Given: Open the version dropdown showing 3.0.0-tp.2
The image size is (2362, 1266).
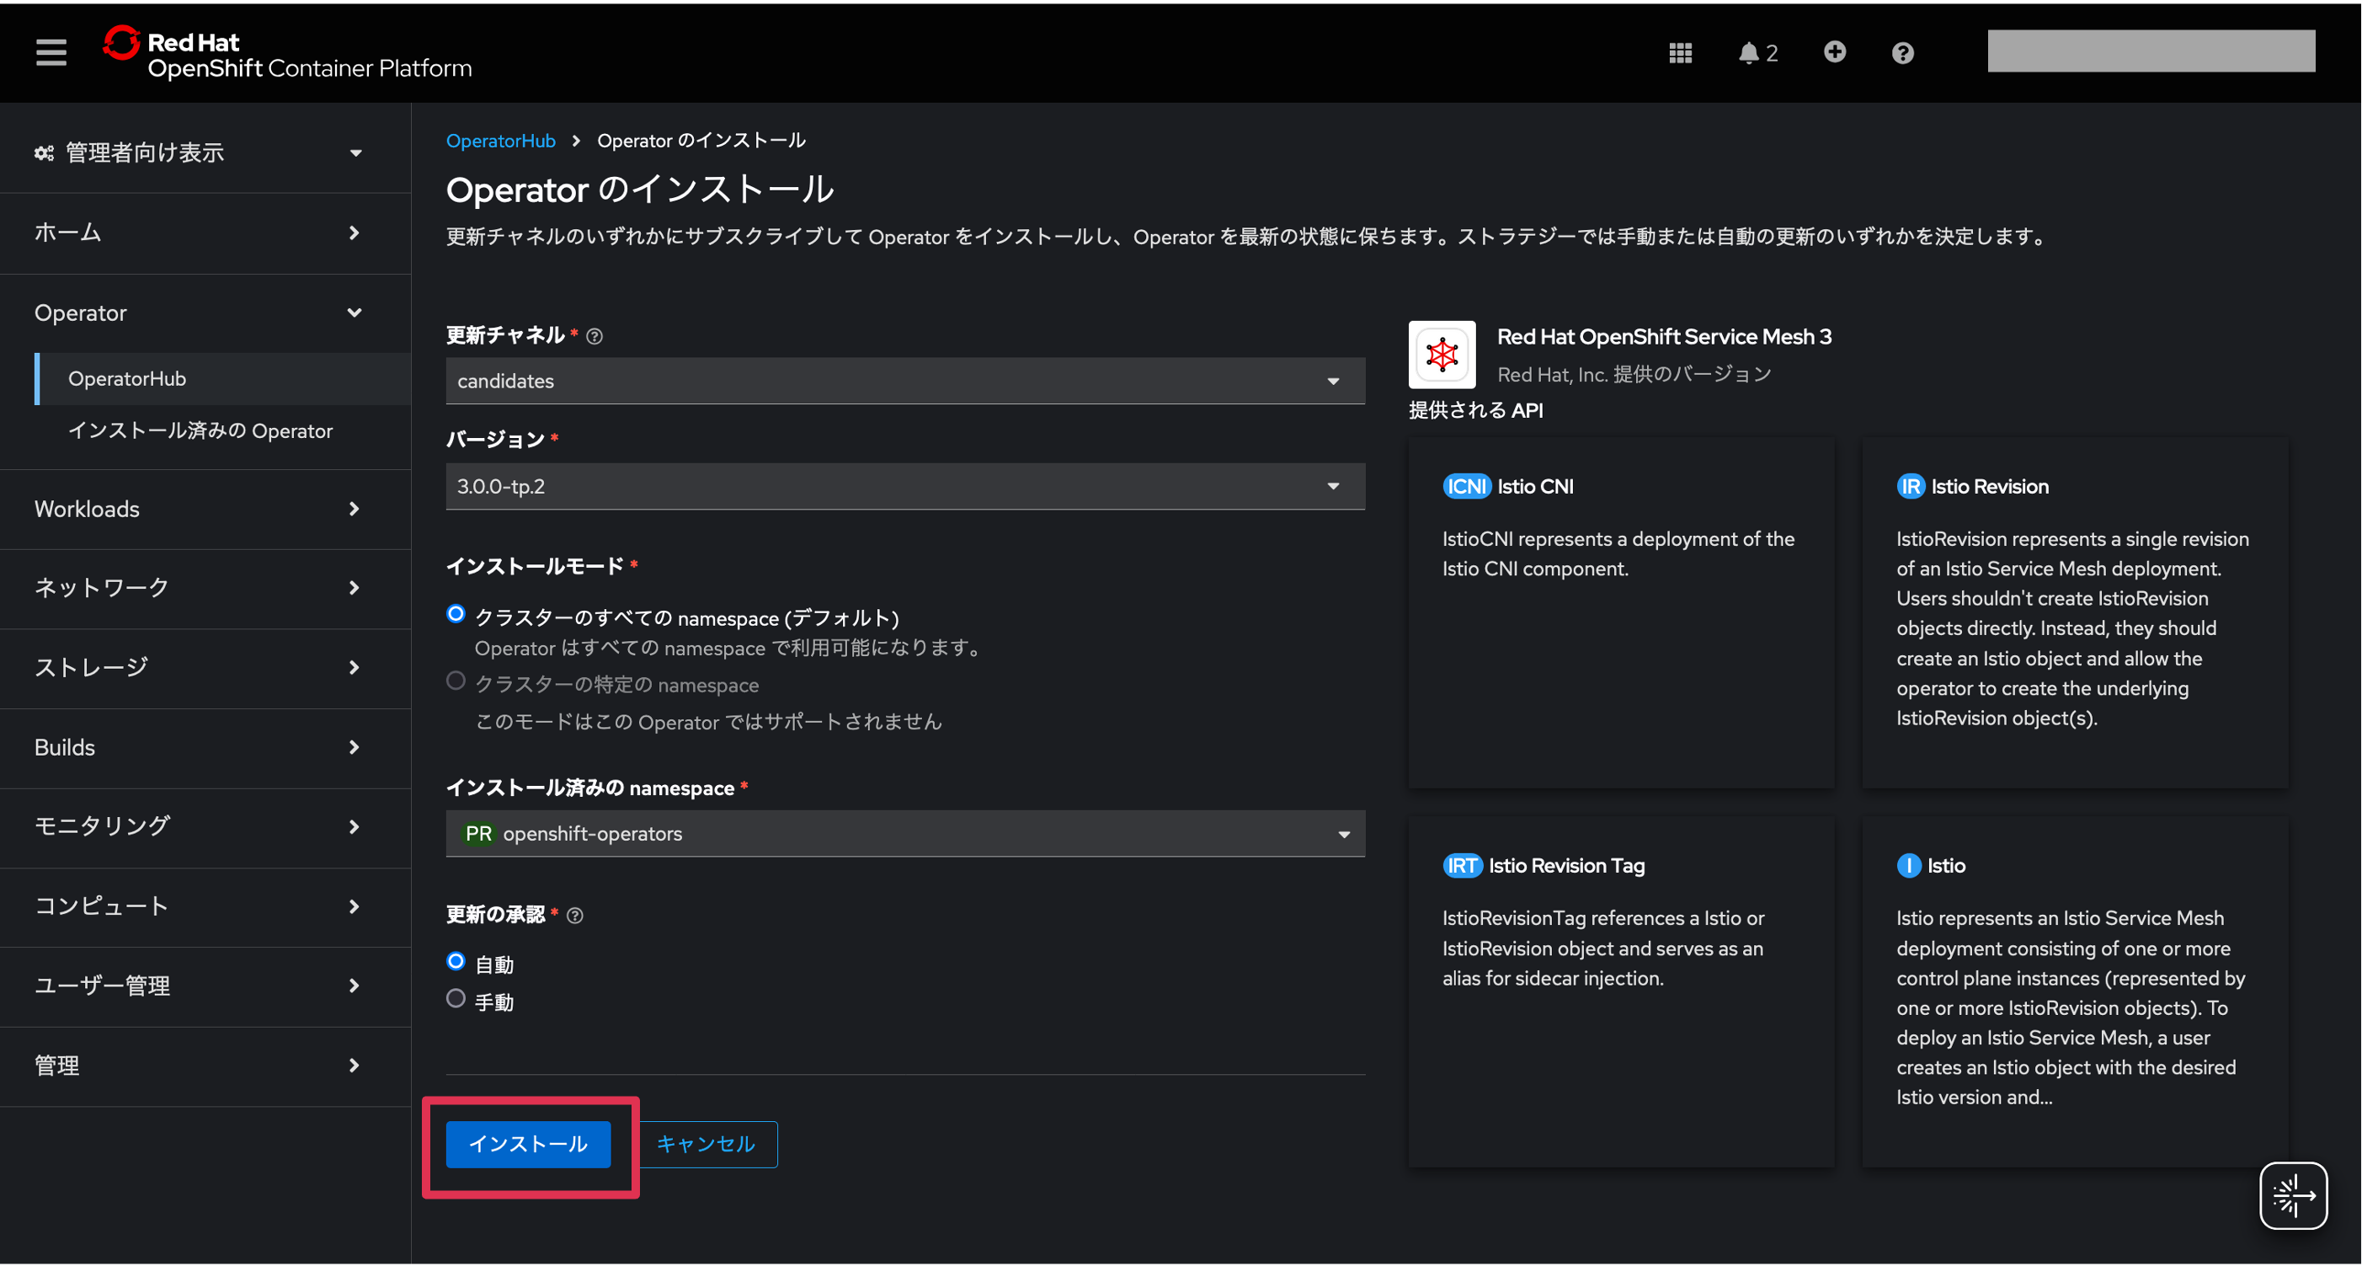Looking at the screenshot, I should 904,486.
